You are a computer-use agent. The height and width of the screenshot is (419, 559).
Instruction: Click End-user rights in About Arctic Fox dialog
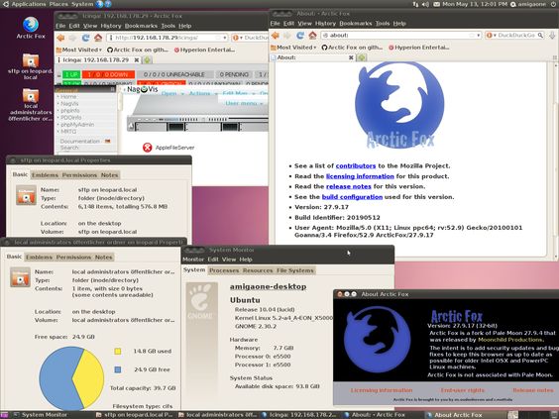463,390
